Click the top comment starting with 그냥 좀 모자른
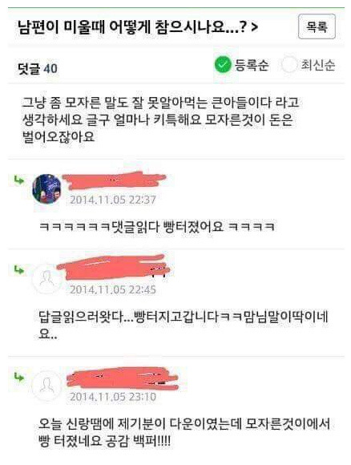Screen dimensions: 351x465 point(160,119)
